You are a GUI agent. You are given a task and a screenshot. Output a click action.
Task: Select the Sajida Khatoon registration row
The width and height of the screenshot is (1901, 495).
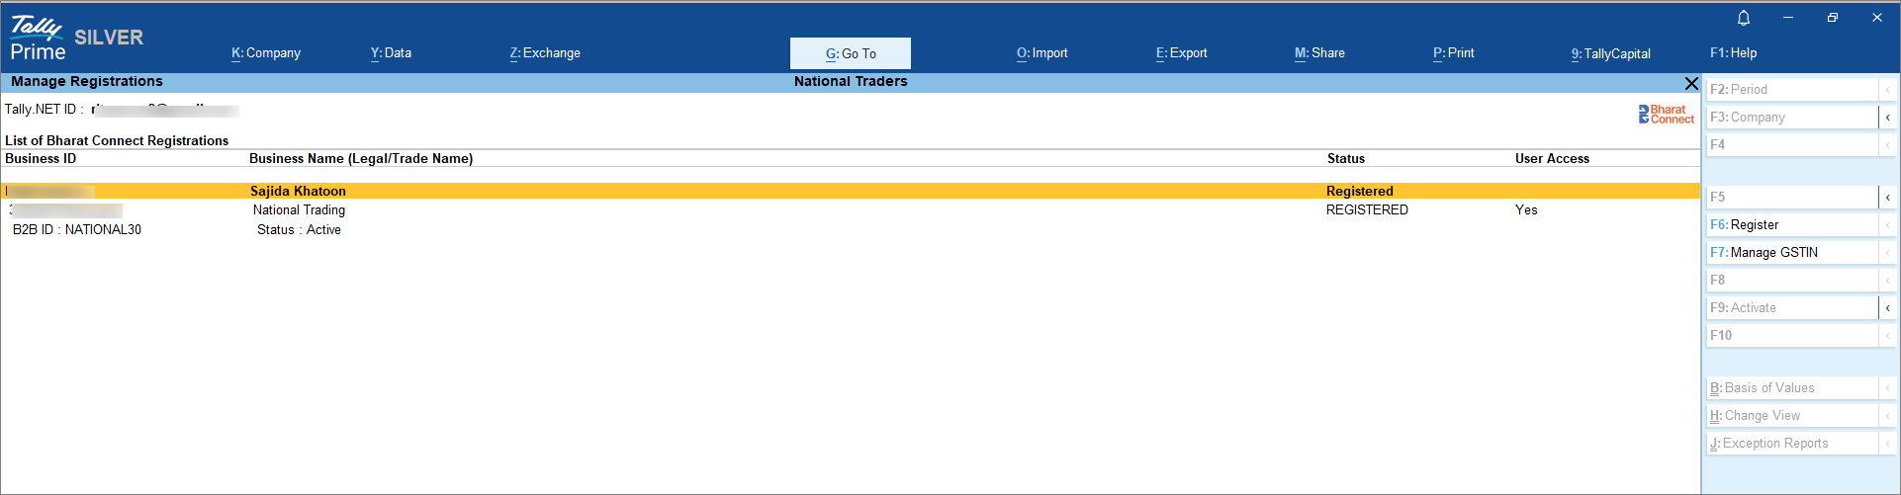298,191
